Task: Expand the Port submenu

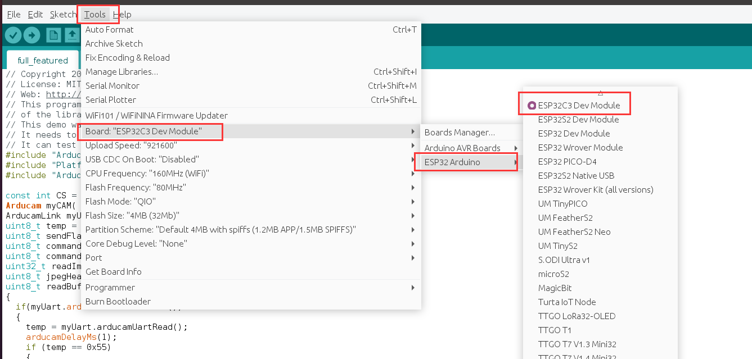Action: [251, 257]
